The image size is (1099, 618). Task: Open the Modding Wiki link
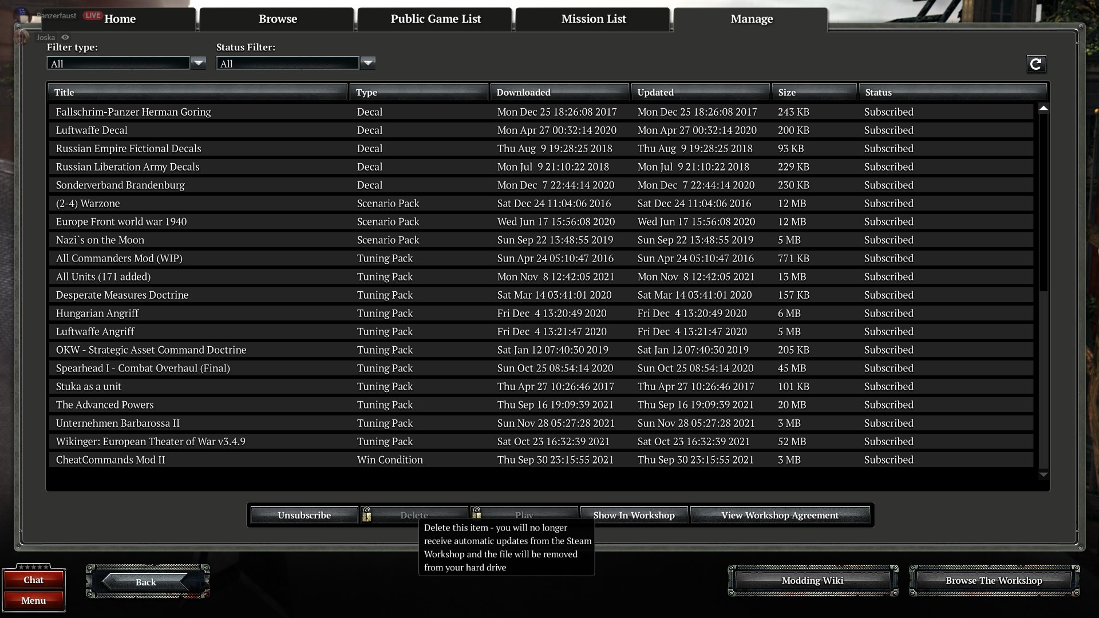pos(812,580)
